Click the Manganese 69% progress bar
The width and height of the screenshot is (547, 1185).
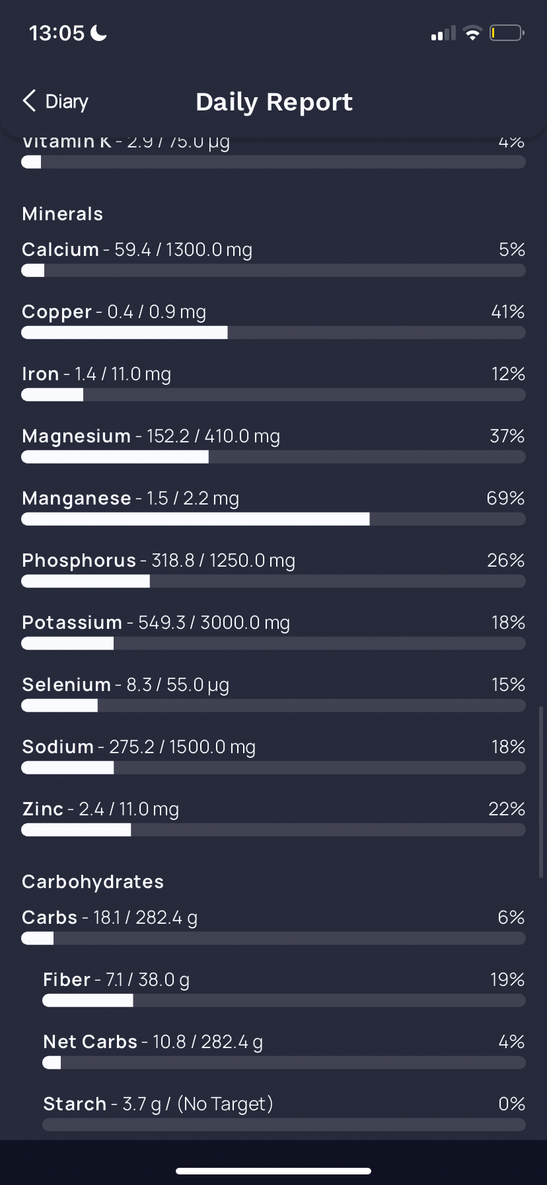pyautogui.click(x=273, y=519)
